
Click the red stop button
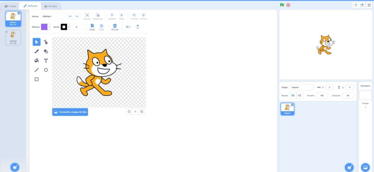(288, 5)
